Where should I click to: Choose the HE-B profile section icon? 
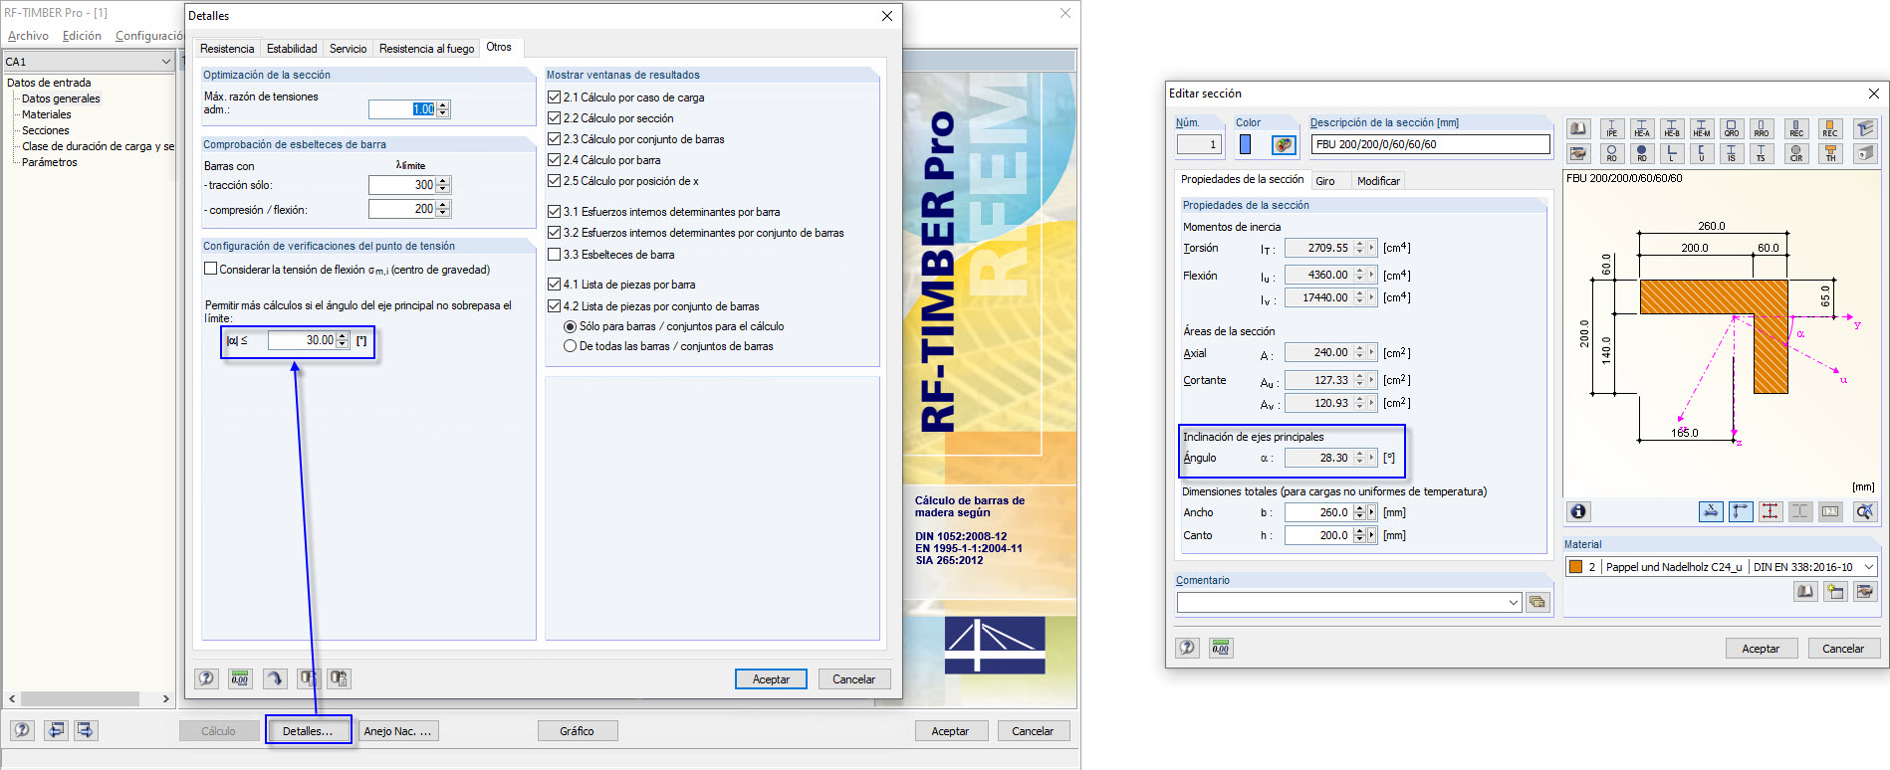click(x=1672, y=129)
